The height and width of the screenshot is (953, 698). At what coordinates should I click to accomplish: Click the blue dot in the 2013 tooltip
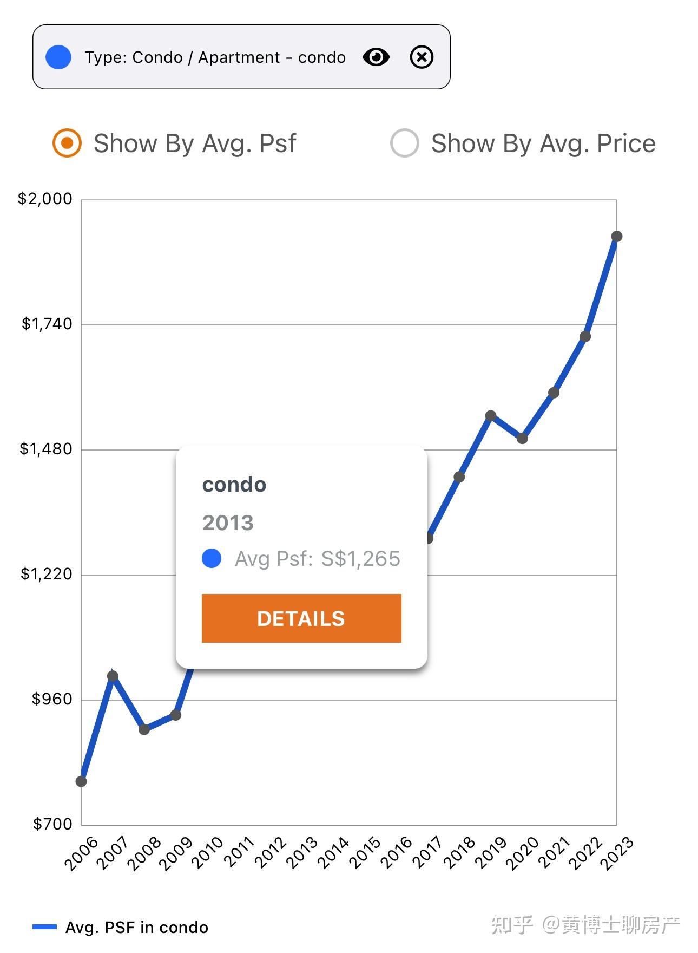pos(212,558)
